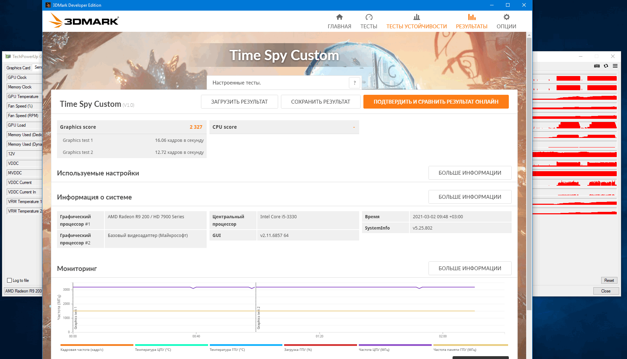Select VDDC Current sensor row

coord(24,183)
